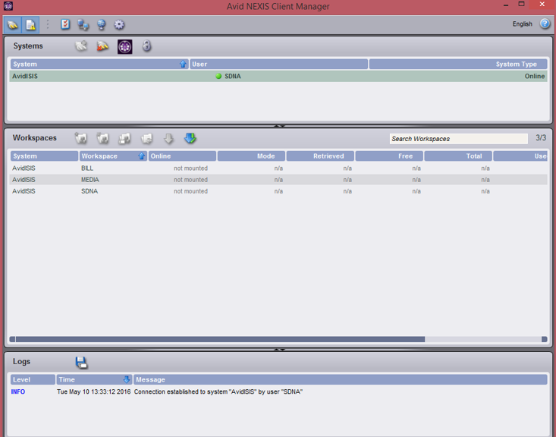Click the second single-folder icon in Workspaces toolbar
556x437 pixels.
(x=103, y=138)
